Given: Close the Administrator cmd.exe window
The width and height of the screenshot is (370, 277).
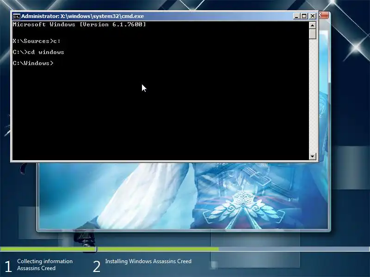Looking at the screenshot, I should [x=313, y=16].
